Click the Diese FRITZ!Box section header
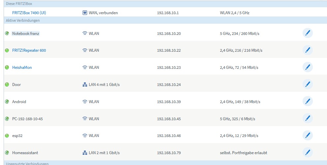The height and width of the screenshot is (165, 327). [x=19, y=4]
